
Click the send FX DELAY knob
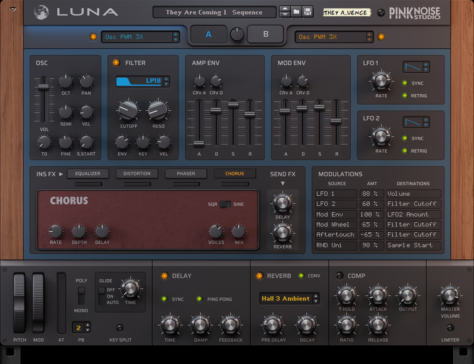tap(283, 203)
